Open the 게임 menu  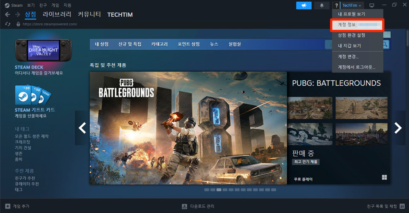pos(55,5)
